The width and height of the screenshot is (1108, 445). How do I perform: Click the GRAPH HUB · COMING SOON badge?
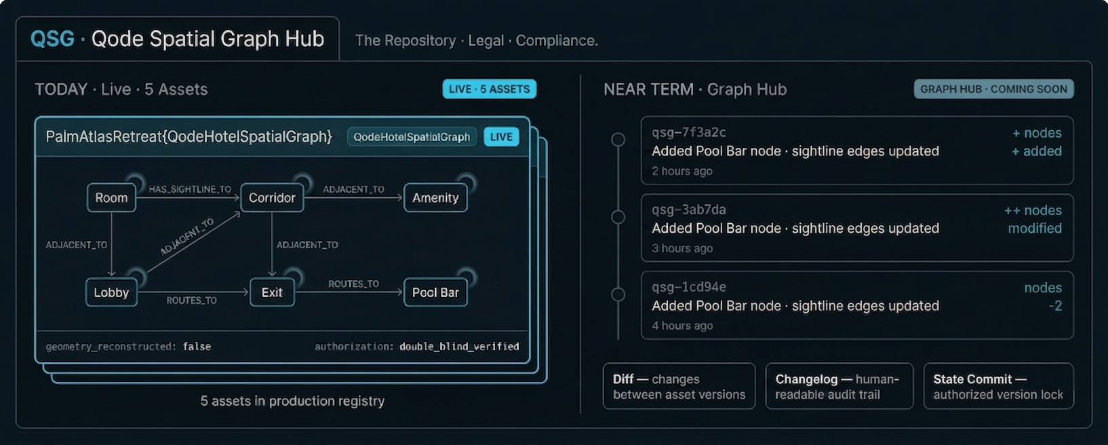click(x=993, y=89)
